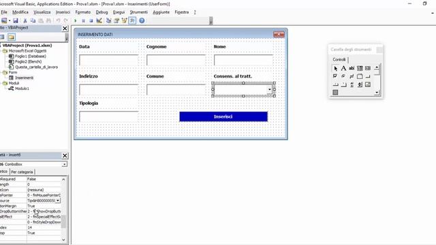Pick the Image control in toolbox
436x245 pixels.
pos(368,84)
